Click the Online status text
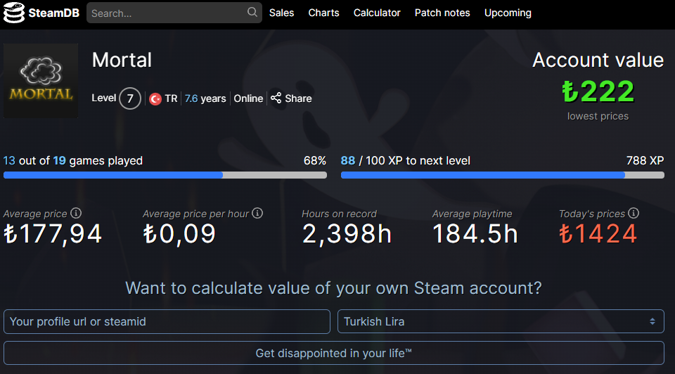 point(248,98)
